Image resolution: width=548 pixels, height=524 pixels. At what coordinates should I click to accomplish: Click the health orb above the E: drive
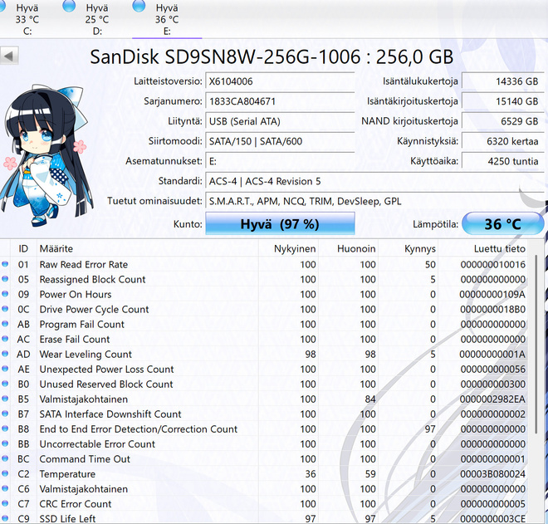coord(139,6)
